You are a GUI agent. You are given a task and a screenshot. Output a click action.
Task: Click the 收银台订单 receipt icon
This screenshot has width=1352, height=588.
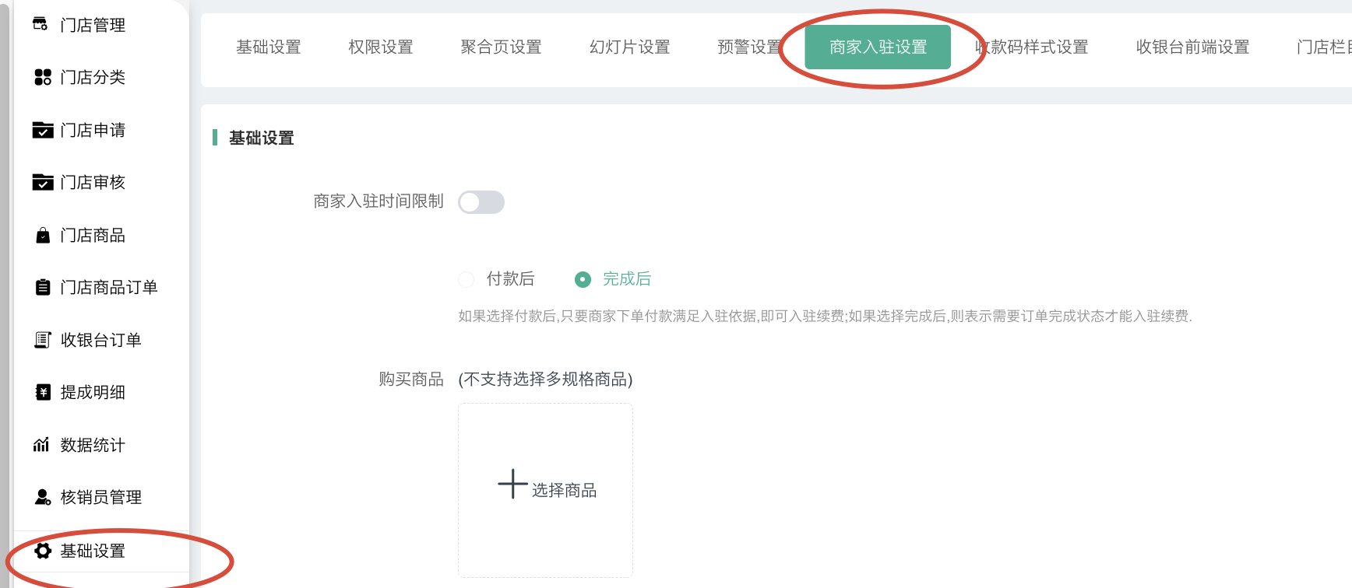[x=43, y=340]
